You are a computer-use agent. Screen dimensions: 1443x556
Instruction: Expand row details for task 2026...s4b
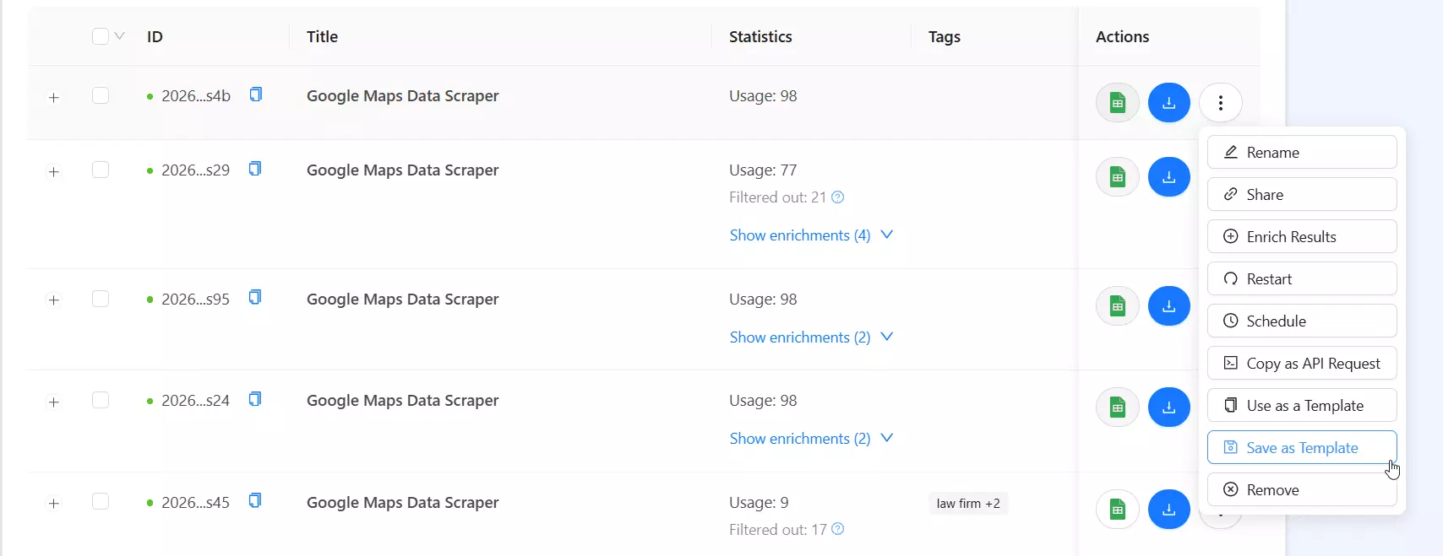[54, 98]
